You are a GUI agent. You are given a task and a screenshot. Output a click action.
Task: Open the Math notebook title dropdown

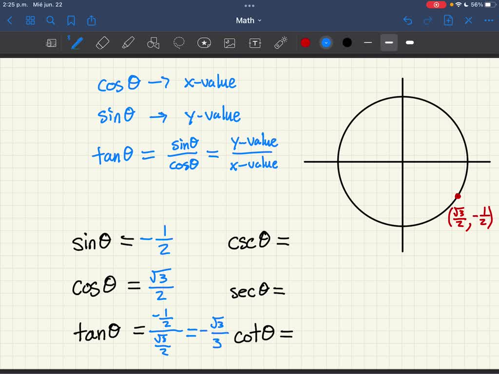point(249,20)
